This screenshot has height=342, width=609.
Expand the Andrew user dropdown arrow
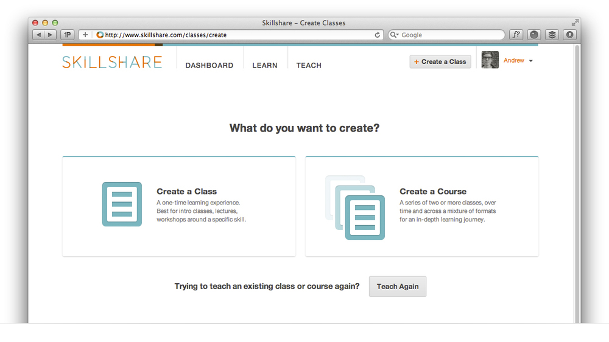[531, 61]
